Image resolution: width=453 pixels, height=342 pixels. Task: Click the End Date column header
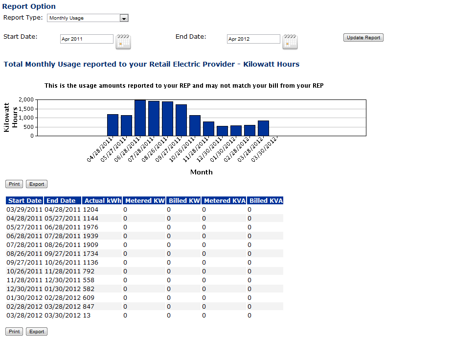(x=61, y=200)
